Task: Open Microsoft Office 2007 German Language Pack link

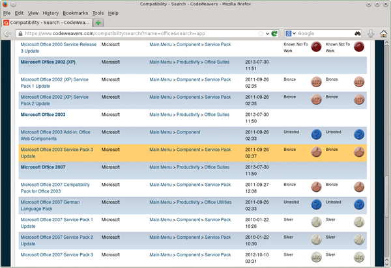Action: point(50,206)
